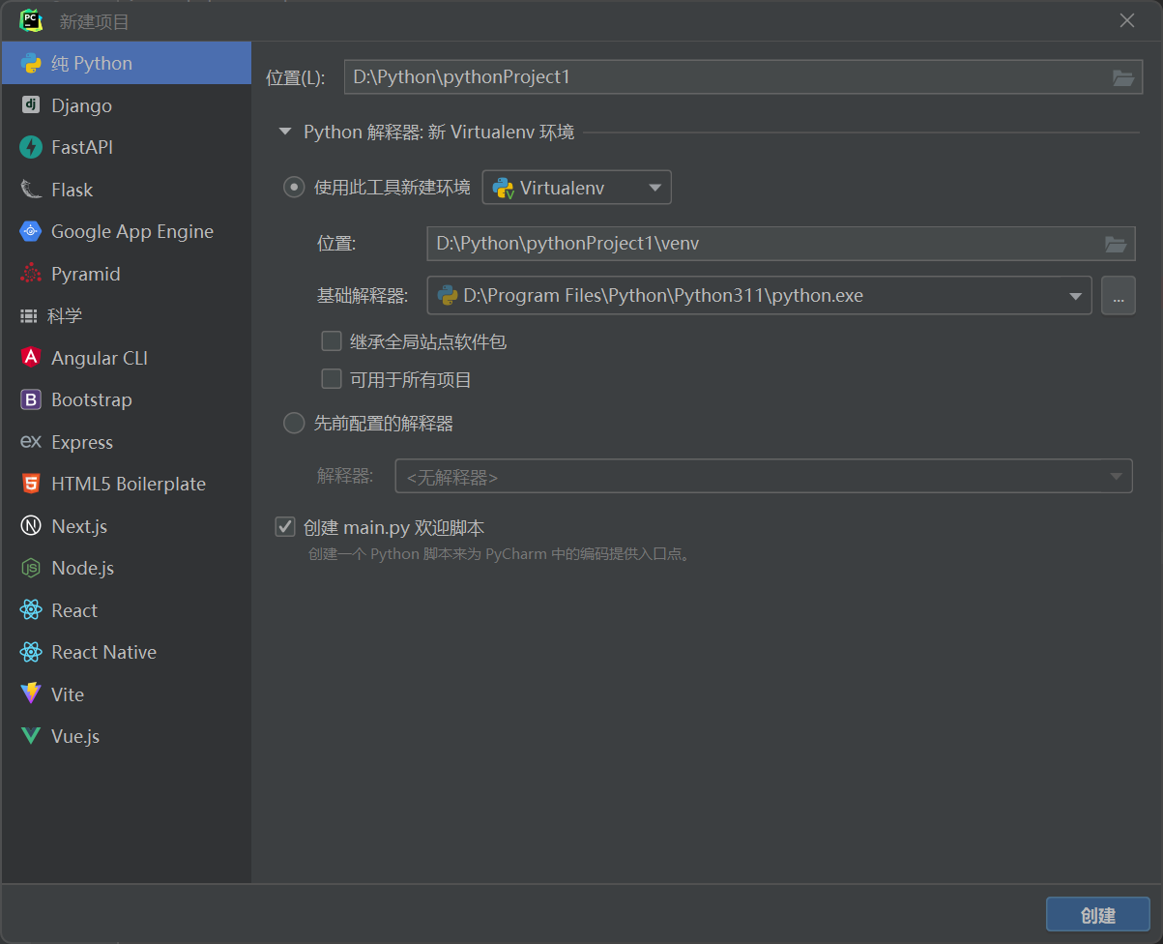Image resolution: width=1163 pixels, height=944 pixels.
Task: Click the Pyramid red icon
Action: (31, 274)
